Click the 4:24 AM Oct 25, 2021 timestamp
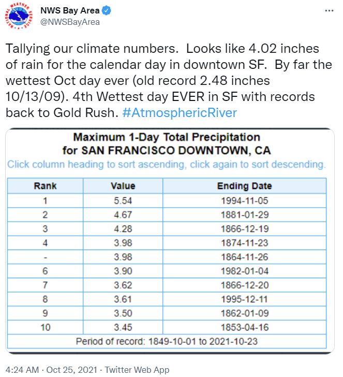This screenshot has height=377, width=343. tap(51, 370)
